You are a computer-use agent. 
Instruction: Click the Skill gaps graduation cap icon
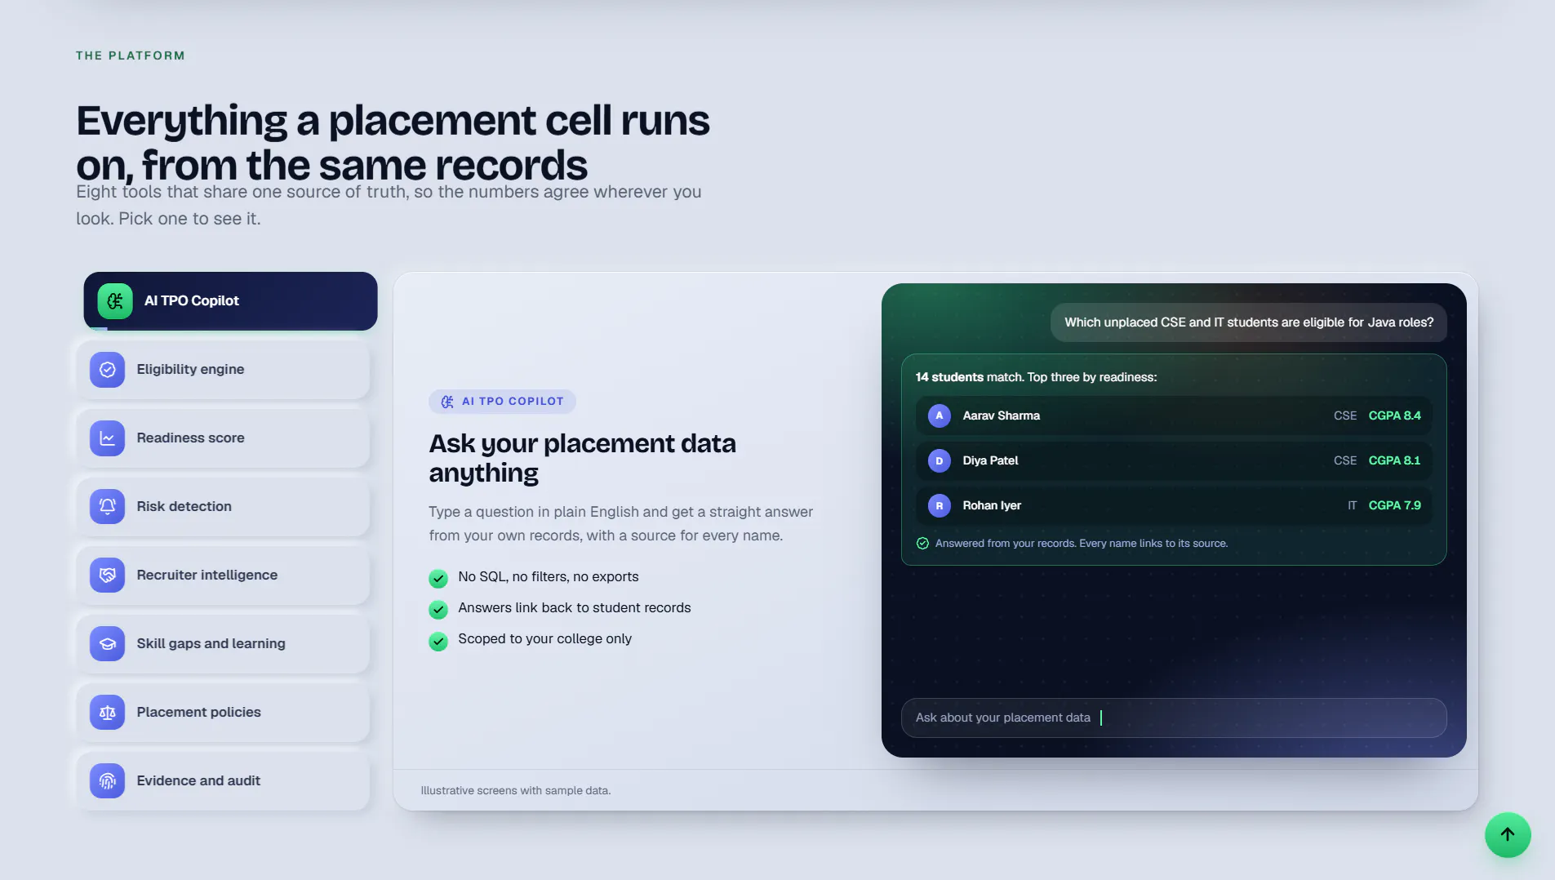(107, 644)
